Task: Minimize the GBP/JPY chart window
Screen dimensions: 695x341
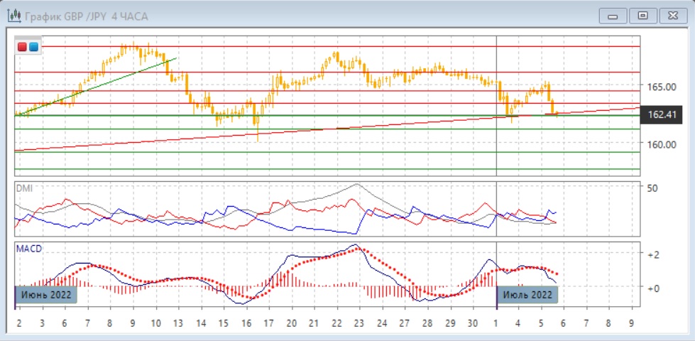Action: [613, 15]
